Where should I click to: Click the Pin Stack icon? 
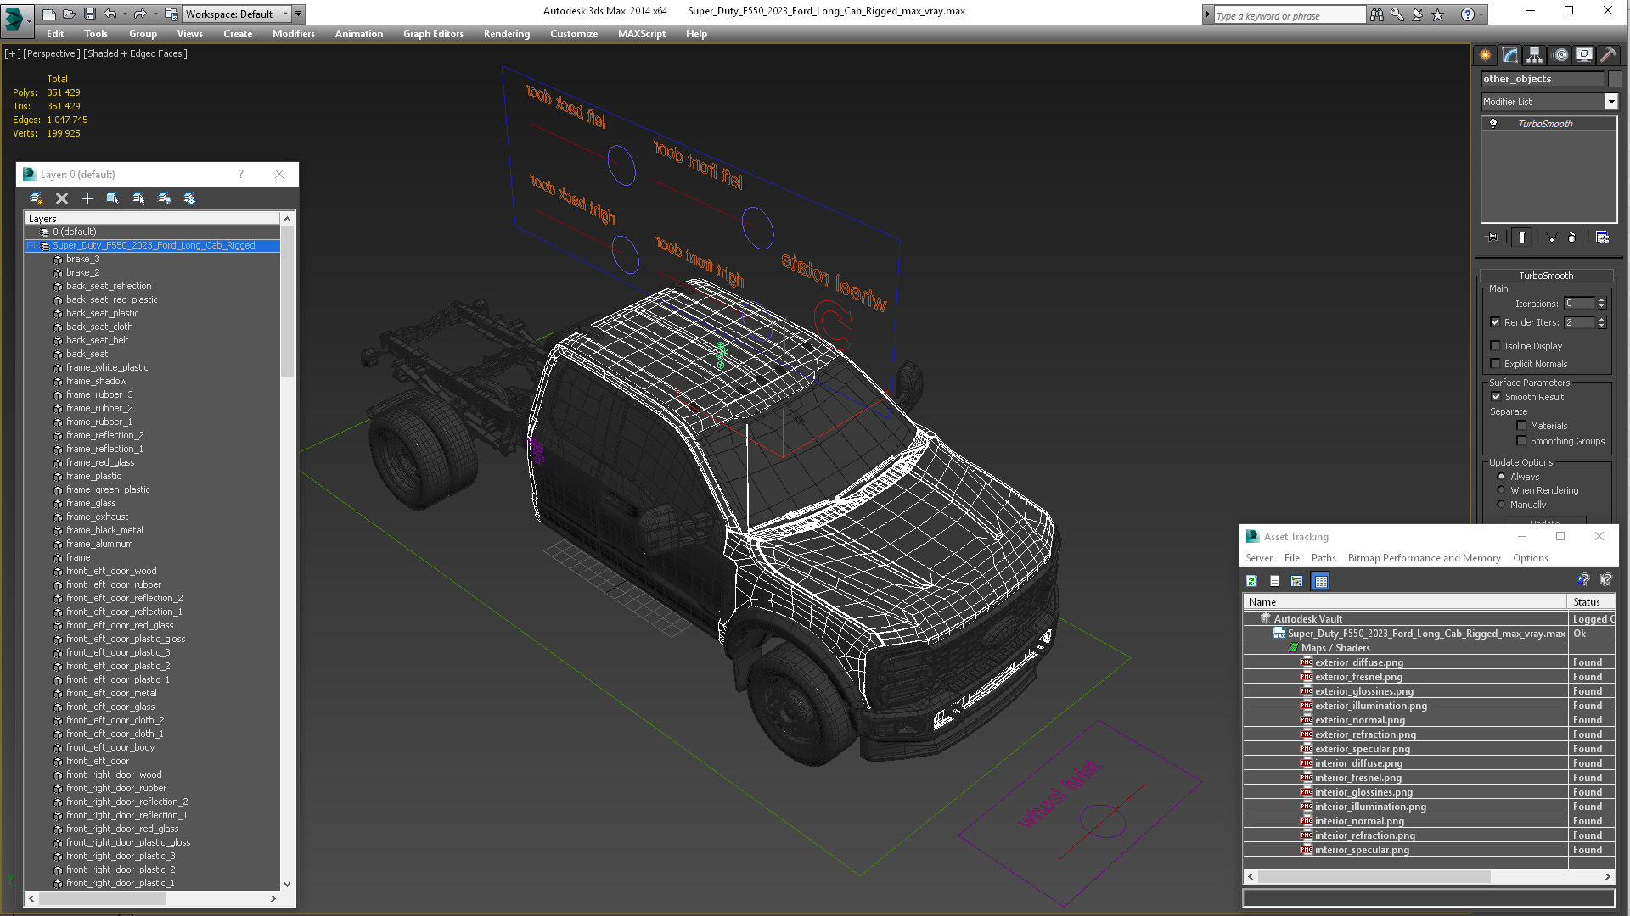[1492, 237]
